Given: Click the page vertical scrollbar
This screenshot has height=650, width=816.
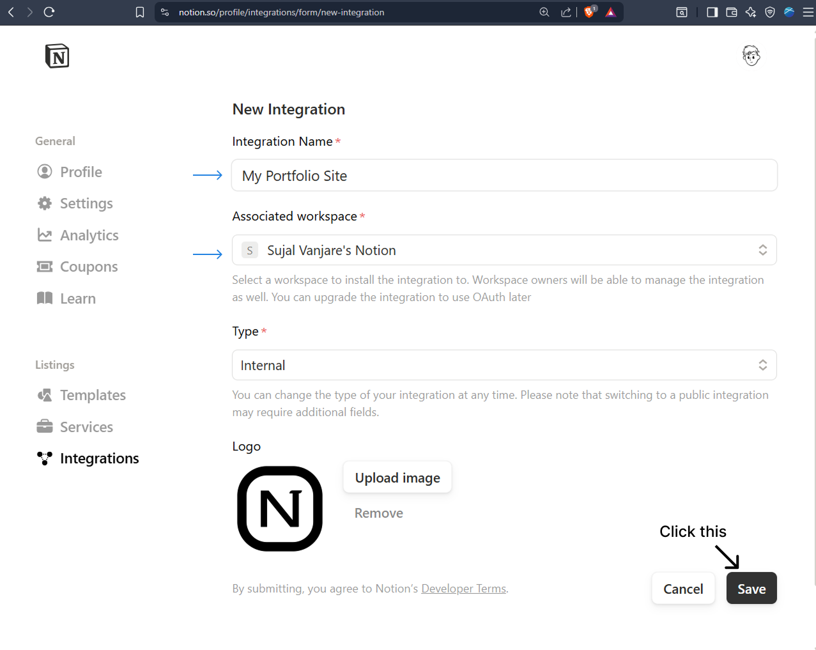Looking at the screenshot, I should [x=814, y=310].
